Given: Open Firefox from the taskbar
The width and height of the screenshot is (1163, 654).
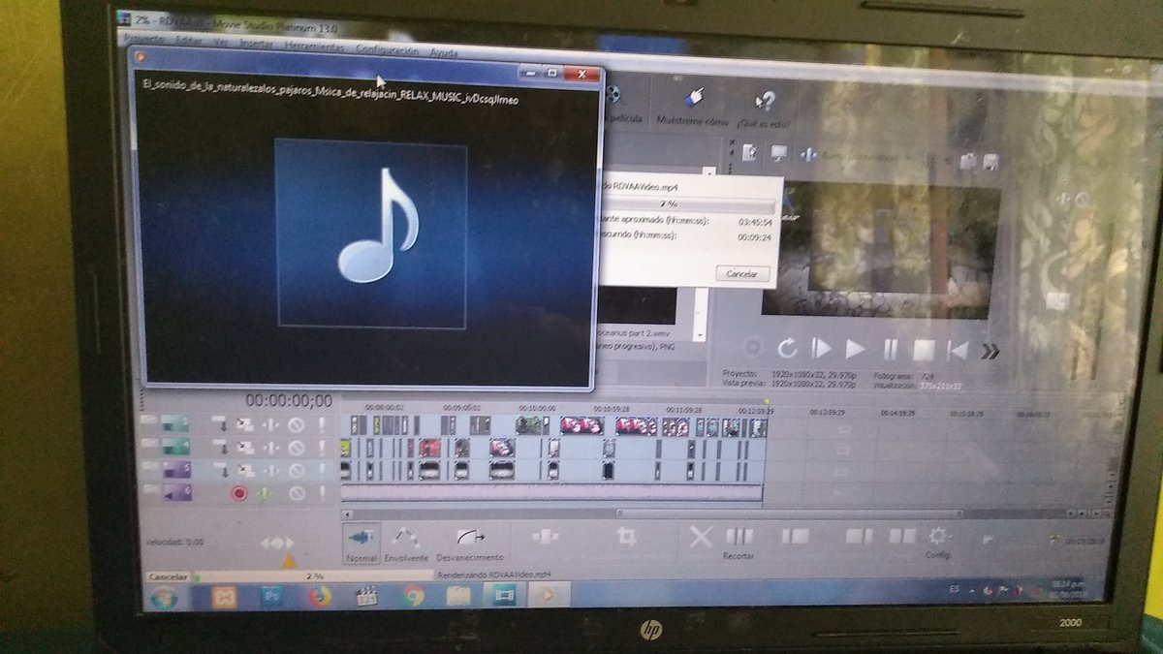Looking at the screenshot, I should [320, 597].
